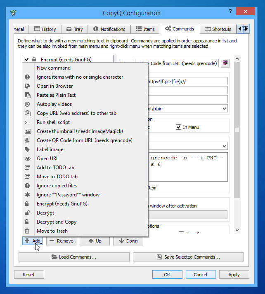Click the picture icon for Create thumbnail

coord(27,131)
